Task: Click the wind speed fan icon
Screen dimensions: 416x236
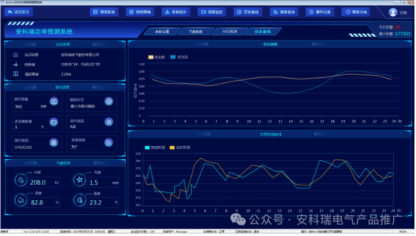Action: [79, 180]
